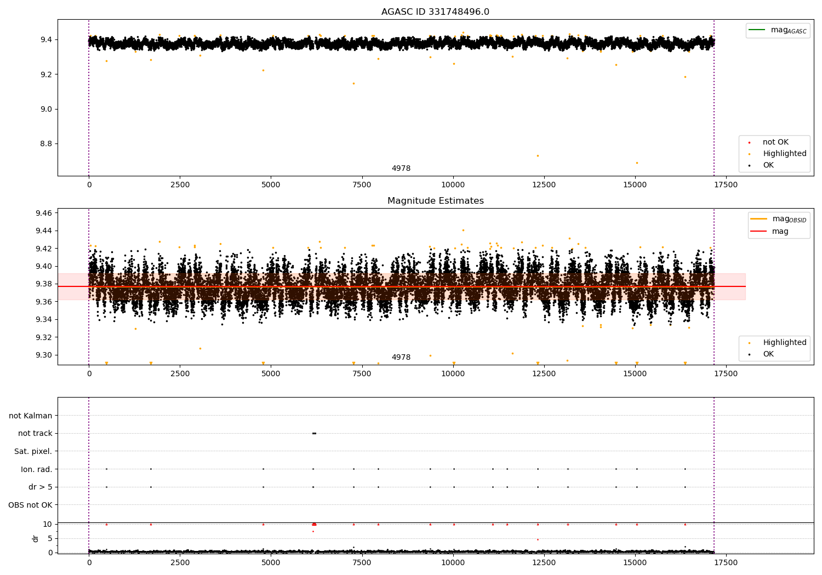This screenshot has height=575, width=822.
Task: Click the 'Magnitude Estimates' plot title
Action: pos(435,201)
